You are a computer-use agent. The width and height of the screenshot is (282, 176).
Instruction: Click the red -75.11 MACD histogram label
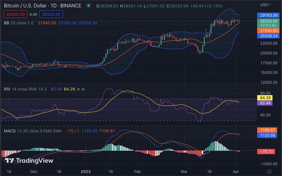(268, 151)
